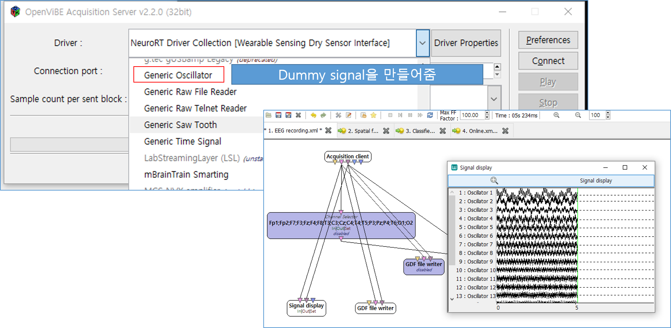Increase the zoom percentage spinner
The width and height of the screenshot is (671, 328).
pos(608,113)
